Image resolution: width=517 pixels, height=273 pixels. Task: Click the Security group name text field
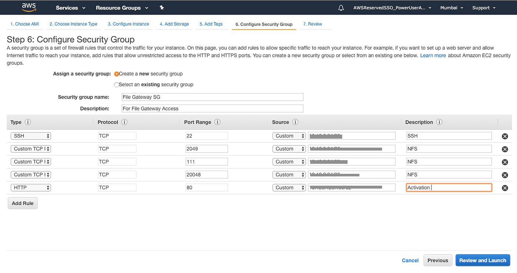pos(212,97)
